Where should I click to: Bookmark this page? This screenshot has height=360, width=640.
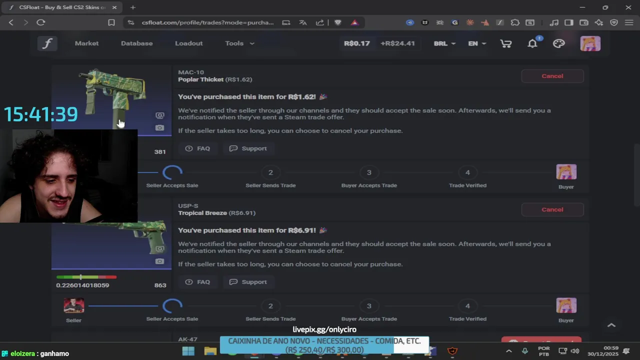pyautogui.click(x=111, y=22)
